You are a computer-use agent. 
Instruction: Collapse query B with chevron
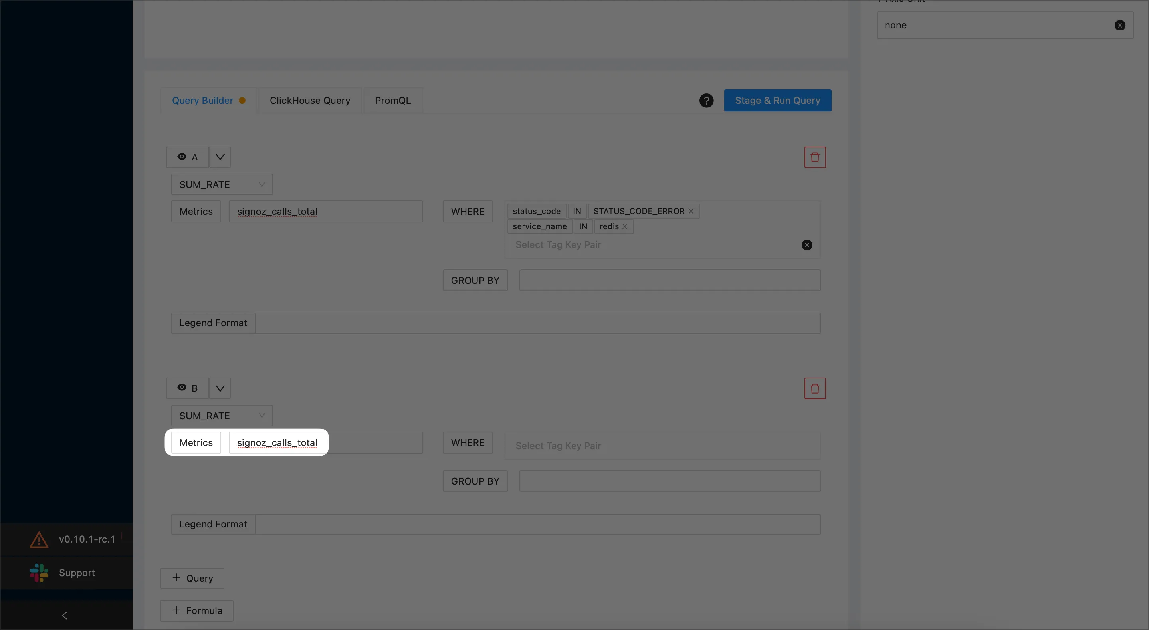(x=220, y=388)
